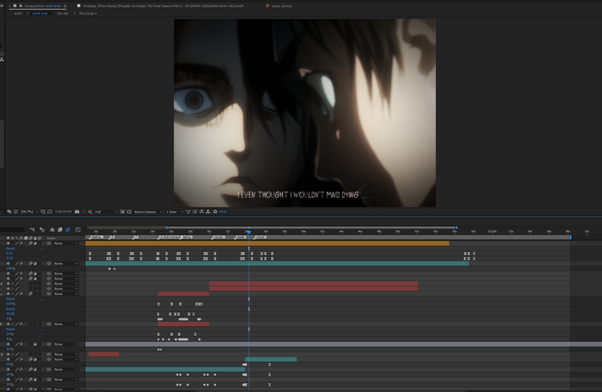Image resolution: width=602 pixels, height=392 pixels.
Task: Click the Reset link on first layer effect
Action: pyautogui.click(x=10, y=249)
